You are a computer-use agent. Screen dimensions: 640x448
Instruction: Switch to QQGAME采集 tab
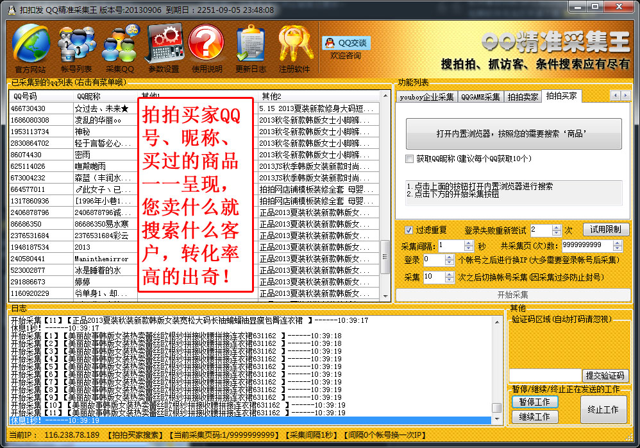point(480,97)
